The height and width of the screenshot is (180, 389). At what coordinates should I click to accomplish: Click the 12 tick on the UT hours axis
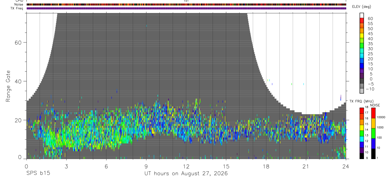[x=186, y=166]
